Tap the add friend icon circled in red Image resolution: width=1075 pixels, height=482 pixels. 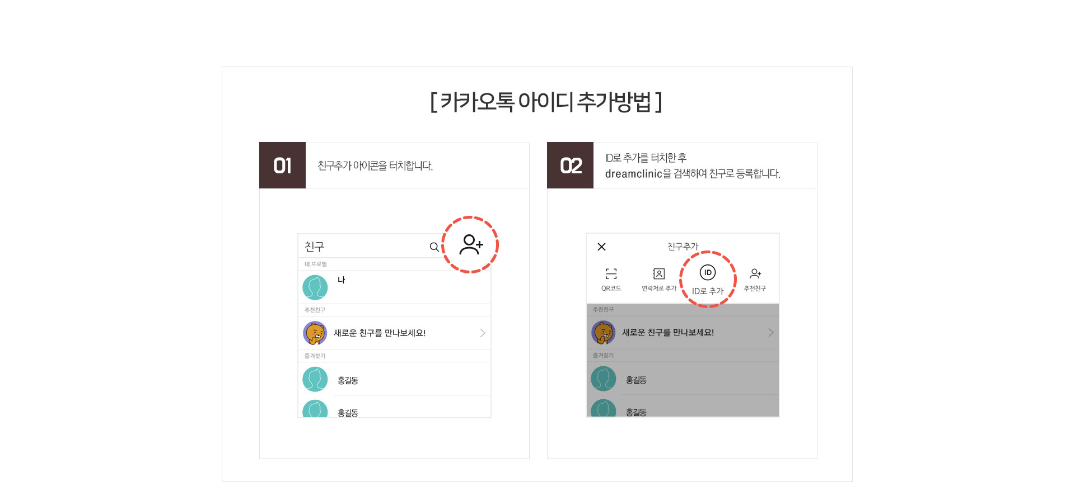click(471, 245)
